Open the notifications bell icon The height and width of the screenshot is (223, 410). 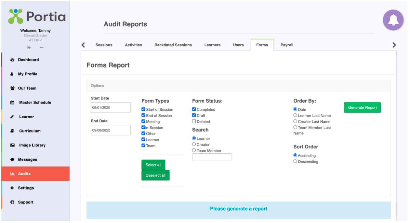click(x=393, y=20)
